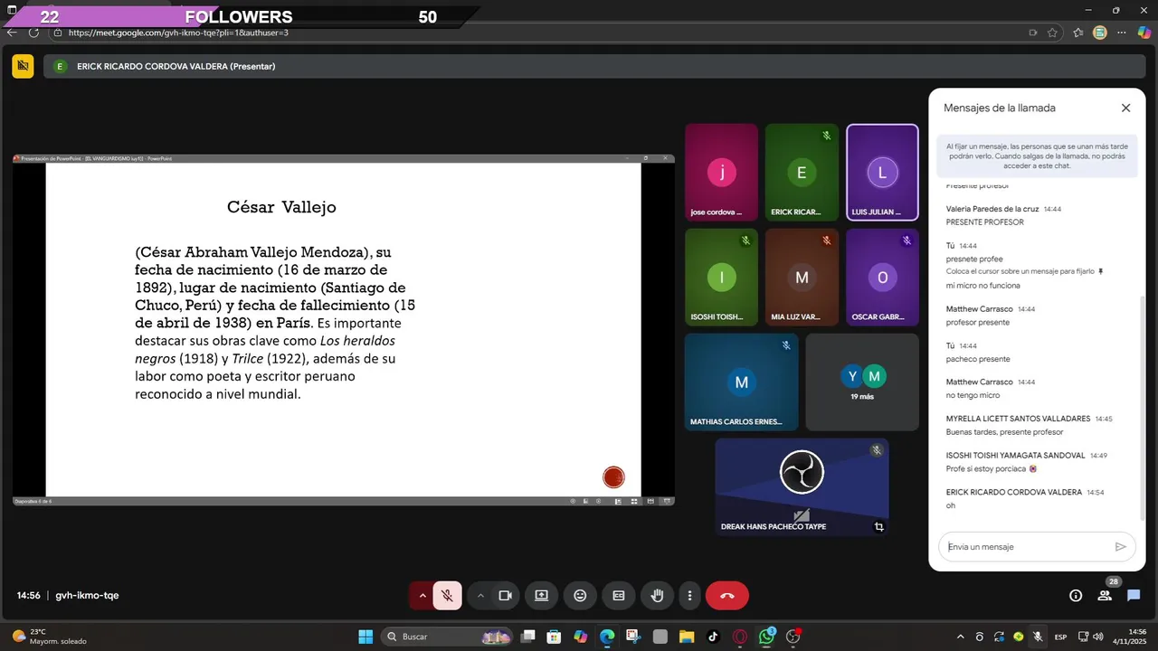Click the MATHIAS CARLOS participant tile

click(741, 382)
